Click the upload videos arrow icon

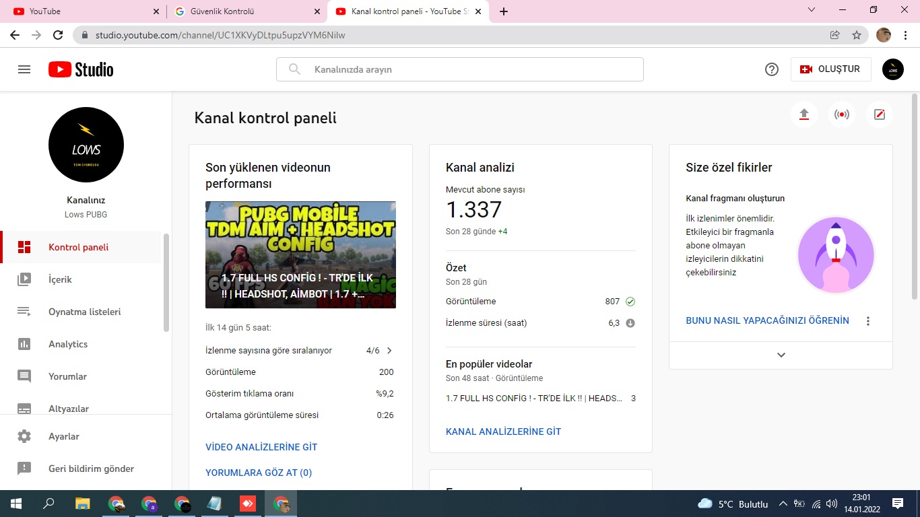[803, 114]
